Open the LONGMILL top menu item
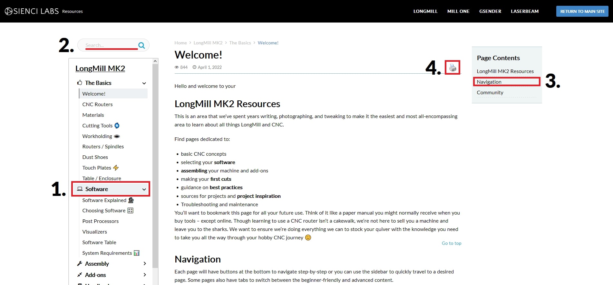Screen dimensions: 613x285 click(425, 11)
